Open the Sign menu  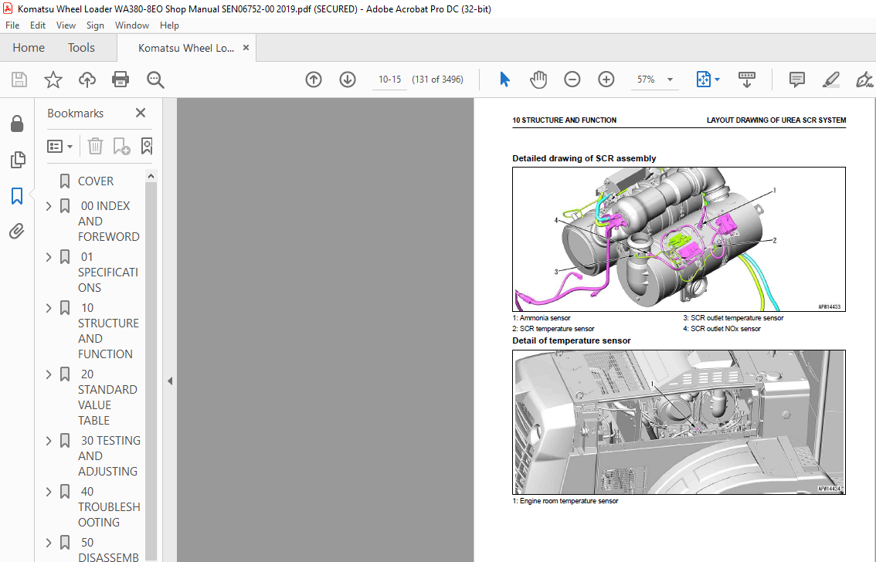[x=95, y=25]
